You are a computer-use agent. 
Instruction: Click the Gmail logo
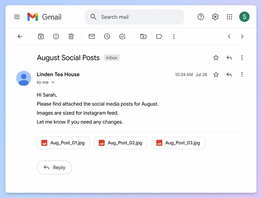(x=44, y=17)
